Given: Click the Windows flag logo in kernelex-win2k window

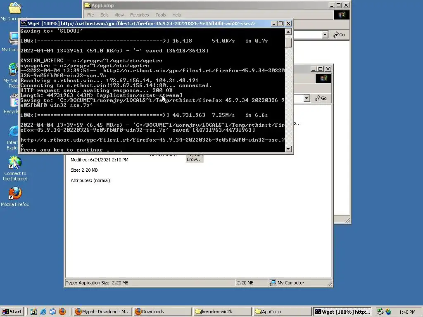Looking at the screenshot, I should pyautogui.click(x=323, y=78).
